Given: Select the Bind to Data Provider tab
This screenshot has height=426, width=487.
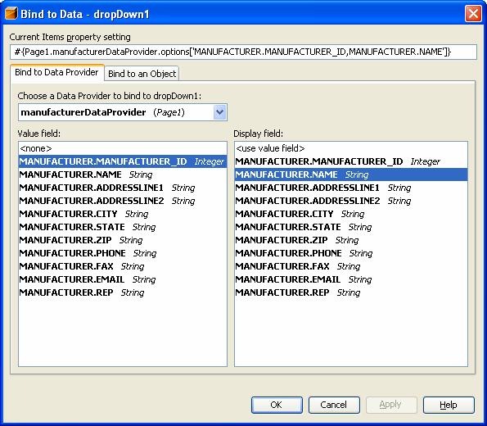Looking at the screenshot, I should click(x=56, y=72).
